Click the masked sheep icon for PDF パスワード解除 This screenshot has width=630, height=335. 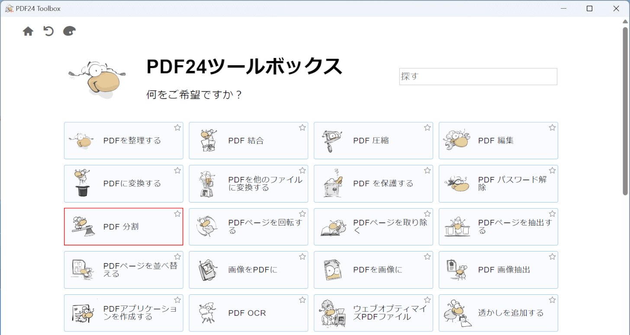(457, 184)
